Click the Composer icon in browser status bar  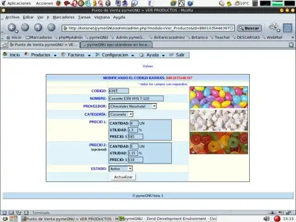[x=18, y=213]
